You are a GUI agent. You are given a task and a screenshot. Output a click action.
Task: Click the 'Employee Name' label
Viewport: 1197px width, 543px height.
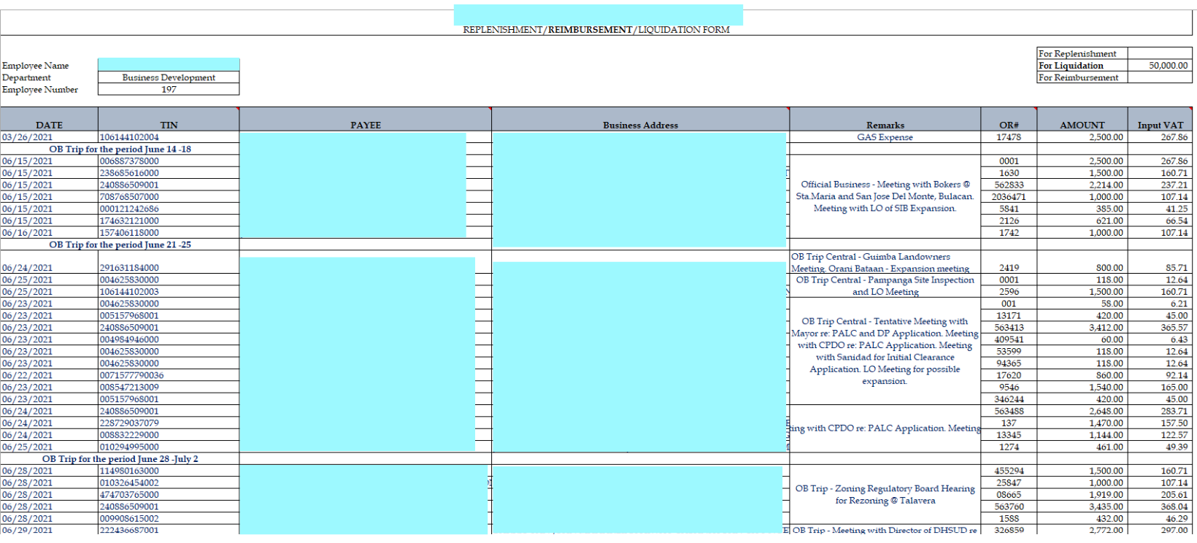pos(35,66)
